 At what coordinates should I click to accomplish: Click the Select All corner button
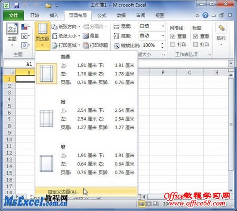coord(10,72)
